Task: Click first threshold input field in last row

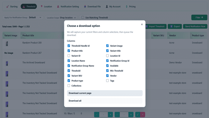Action: coord(103,114)
